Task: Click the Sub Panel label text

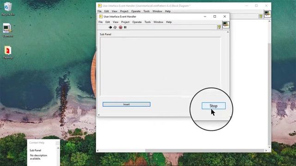Action: click(105, 34)
